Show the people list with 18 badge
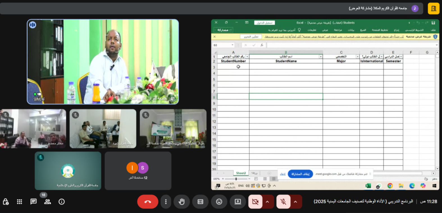This screenshot has height=213, width=442. 47,202
